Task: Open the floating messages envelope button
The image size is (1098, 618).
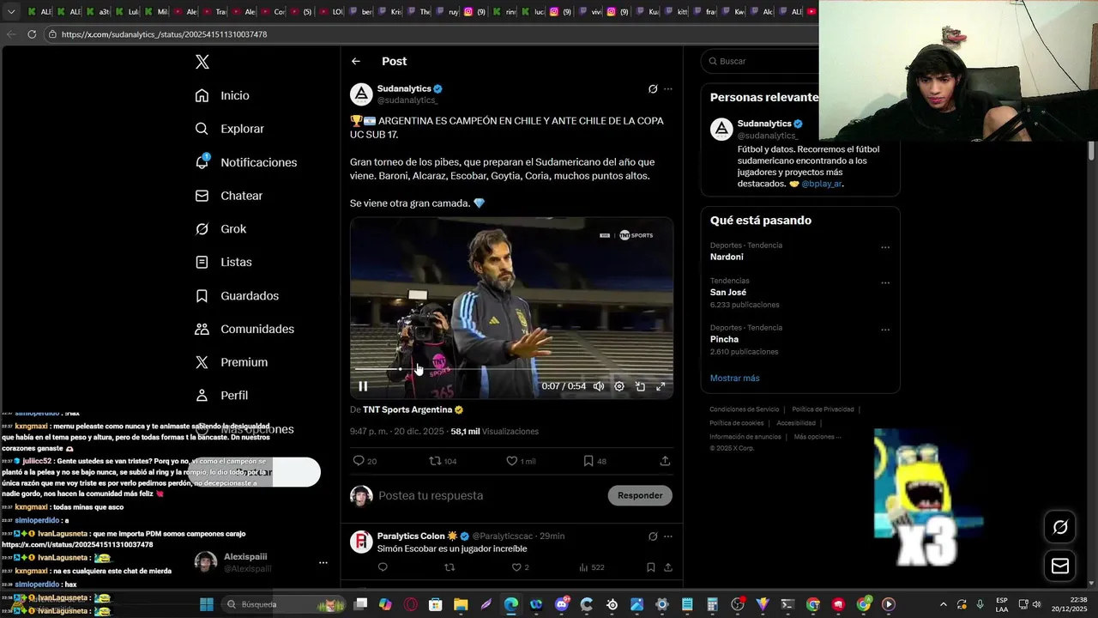Action: coord(1060,566)
